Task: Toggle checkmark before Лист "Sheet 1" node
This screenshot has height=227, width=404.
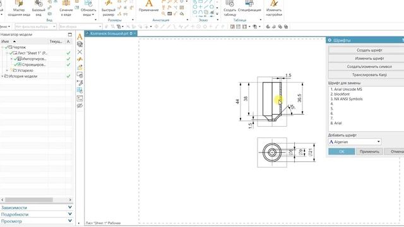Action: [x=11, y=53]
